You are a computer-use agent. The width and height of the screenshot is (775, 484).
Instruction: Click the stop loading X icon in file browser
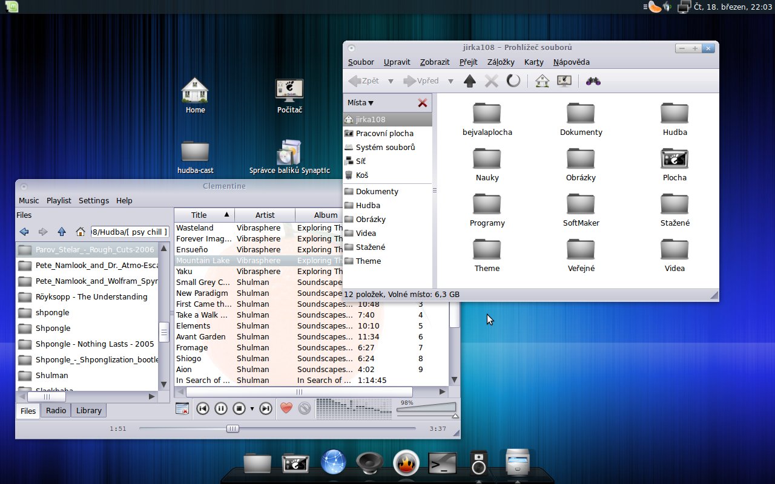coord(492,80)
